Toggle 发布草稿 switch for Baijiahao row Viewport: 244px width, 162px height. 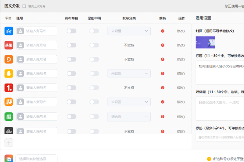(x=71, y=31)
